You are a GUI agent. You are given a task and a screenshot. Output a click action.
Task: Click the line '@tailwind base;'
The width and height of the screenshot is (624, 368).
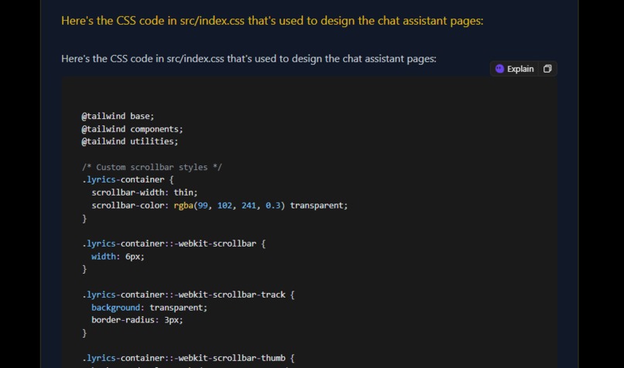118,116
